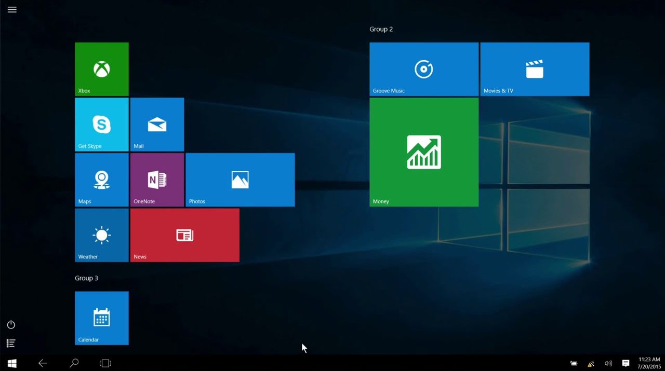Image resolution: width=665 pixels, height=371 pixels.
Task: Launch the Get Skype tile
Action: [x=102, y=125]
